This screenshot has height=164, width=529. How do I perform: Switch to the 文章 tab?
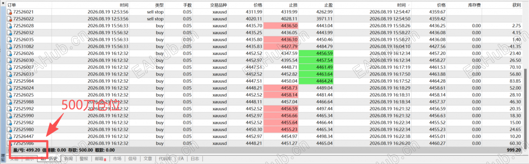click(x=148, y=159)
